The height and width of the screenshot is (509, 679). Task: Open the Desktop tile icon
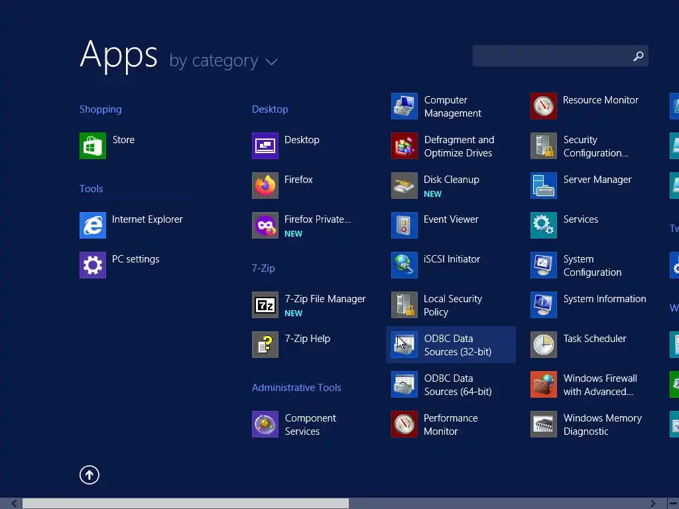point(265,146)
